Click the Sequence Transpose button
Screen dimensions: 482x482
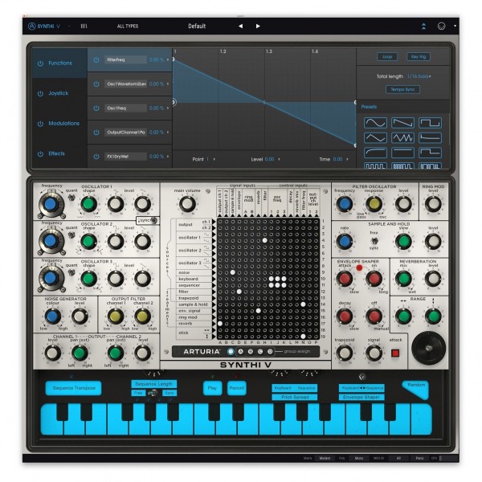[x=74, y=388]
